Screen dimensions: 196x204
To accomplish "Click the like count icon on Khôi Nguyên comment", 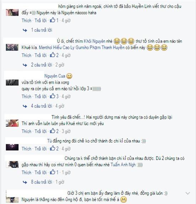I will pos(53,55).
